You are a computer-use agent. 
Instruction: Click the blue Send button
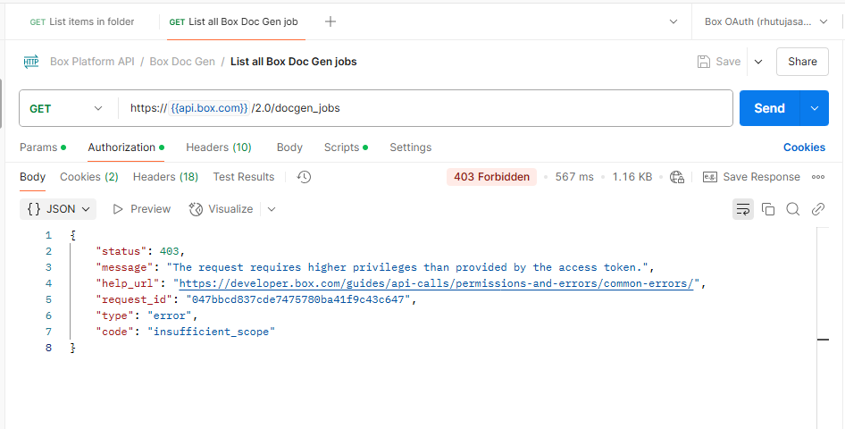pos(770,108)
